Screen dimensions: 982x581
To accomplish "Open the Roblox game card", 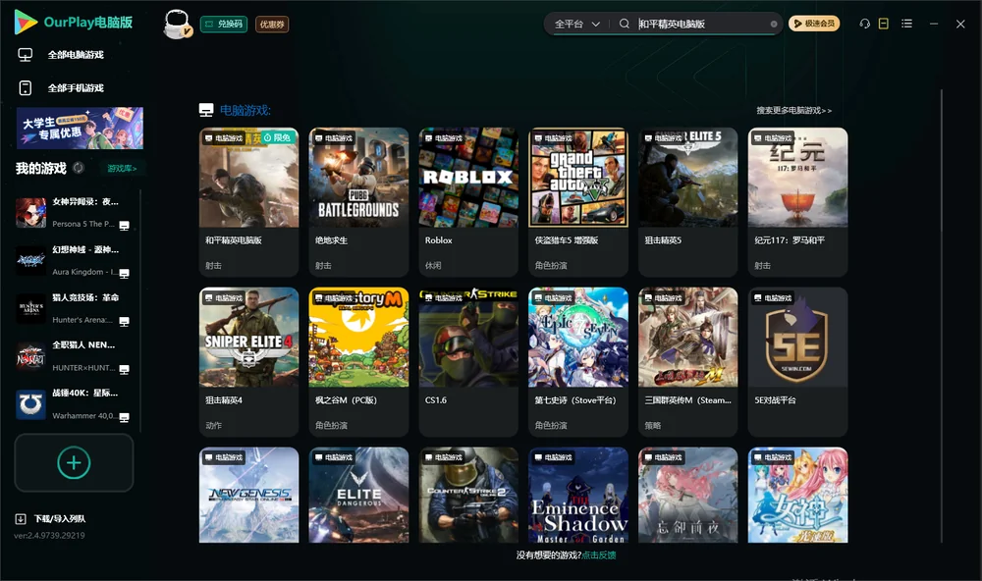I will 468,201.
